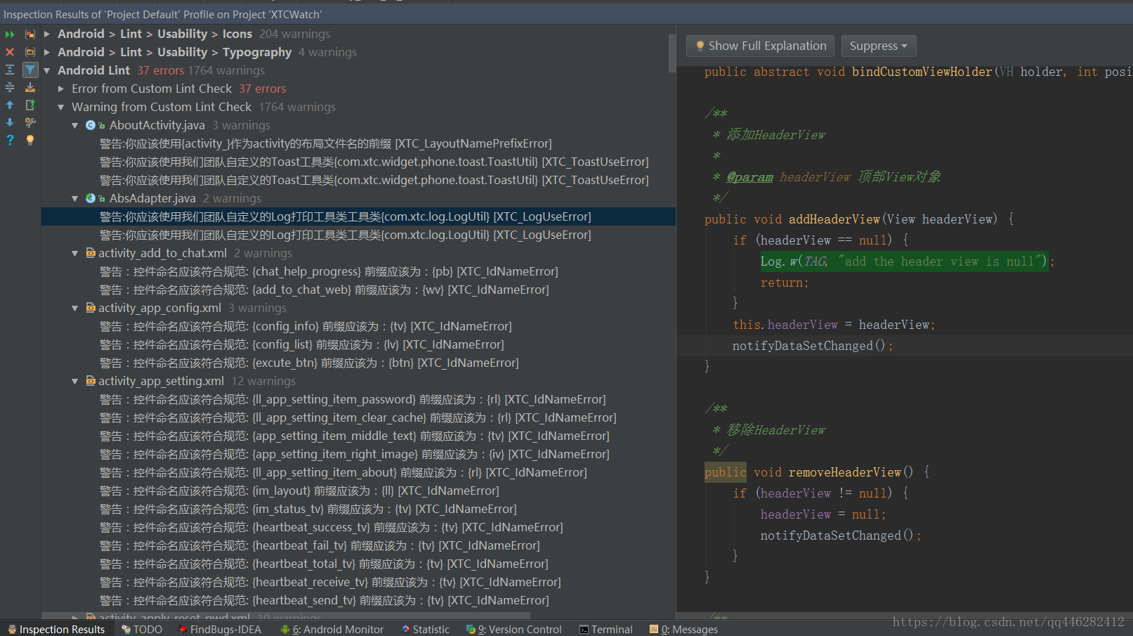Click the Collapse All icon
The width and height of the screenshot is (1133, 636).
tap(10, 87)
